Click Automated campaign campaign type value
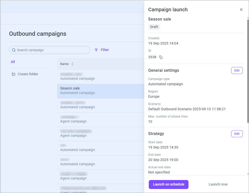This screenshot has height=193, width=249. [x=165, y=84]
